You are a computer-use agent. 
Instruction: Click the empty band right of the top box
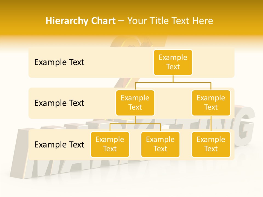point(214,62)
